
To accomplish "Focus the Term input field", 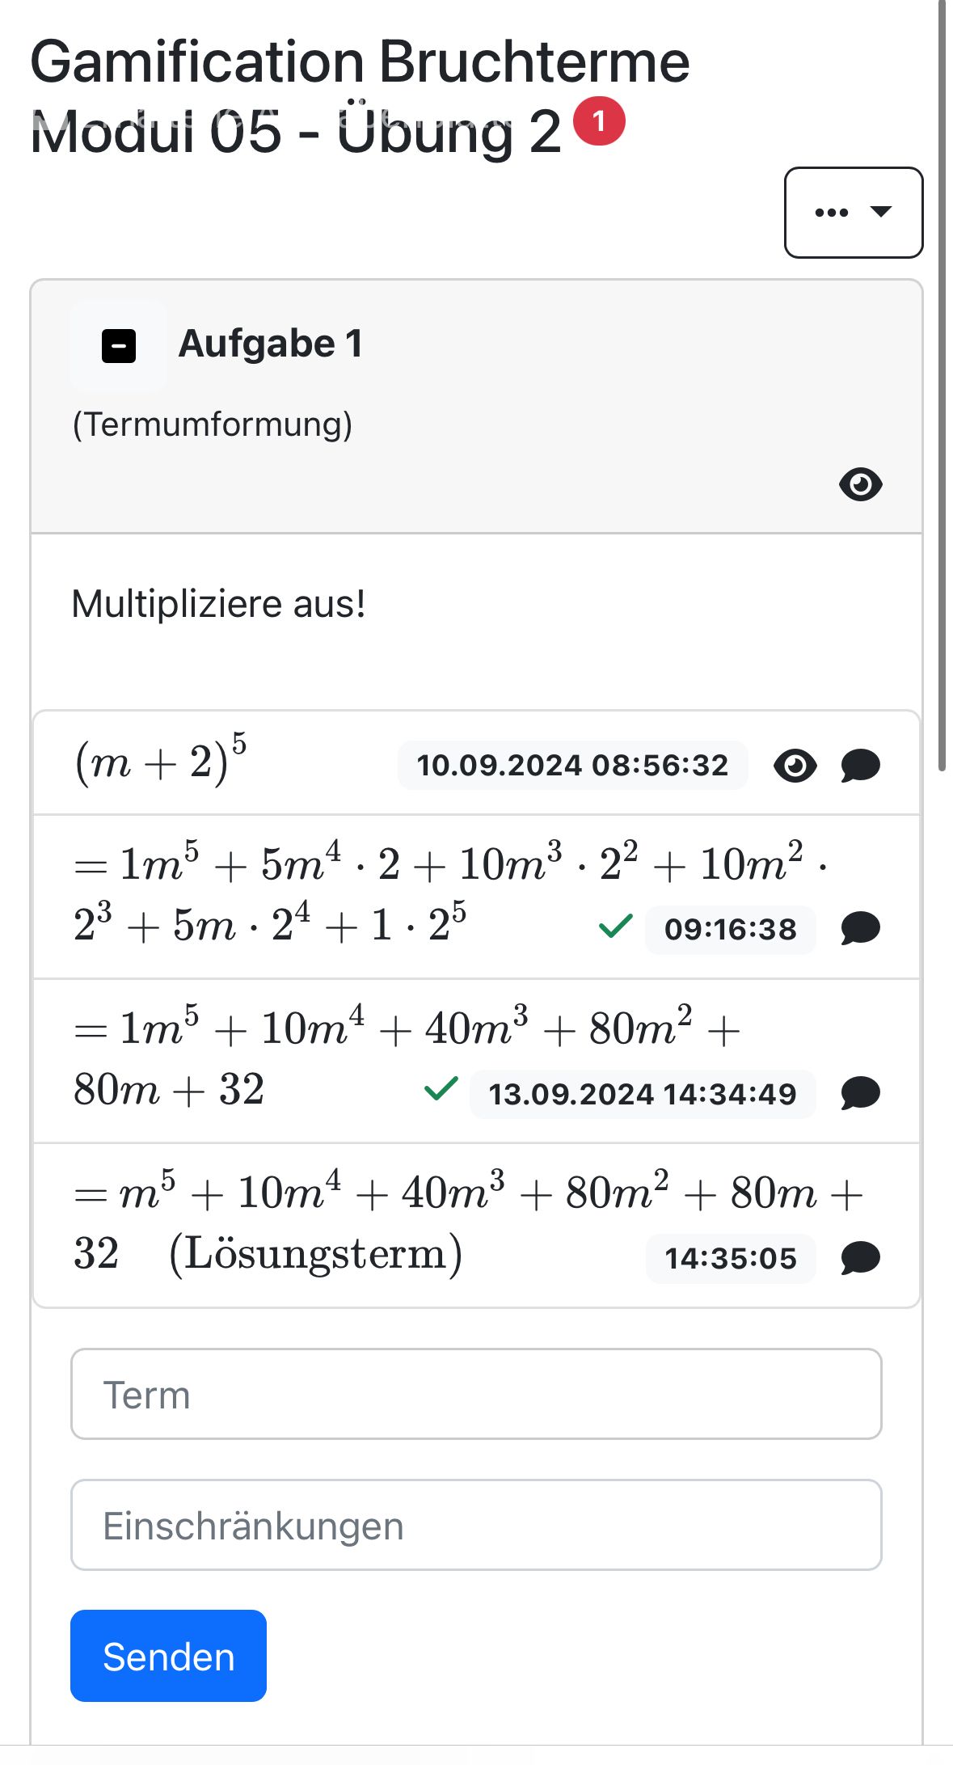I will (476, 1394).
